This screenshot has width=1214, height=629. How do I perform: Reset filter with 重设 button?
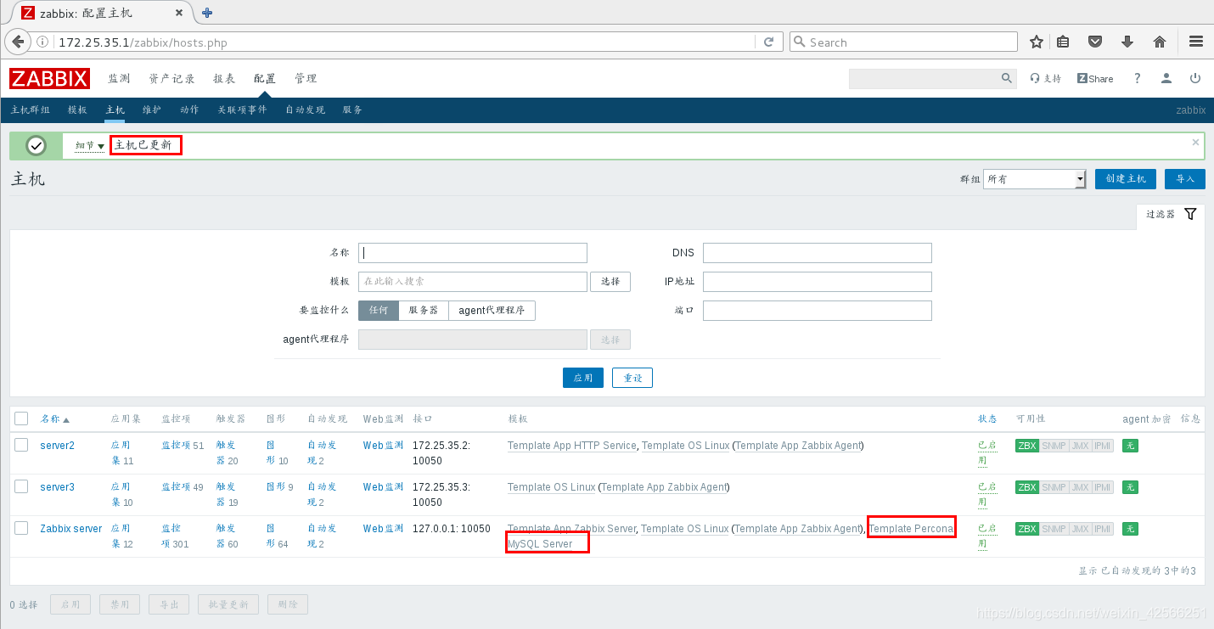[632, 378]
